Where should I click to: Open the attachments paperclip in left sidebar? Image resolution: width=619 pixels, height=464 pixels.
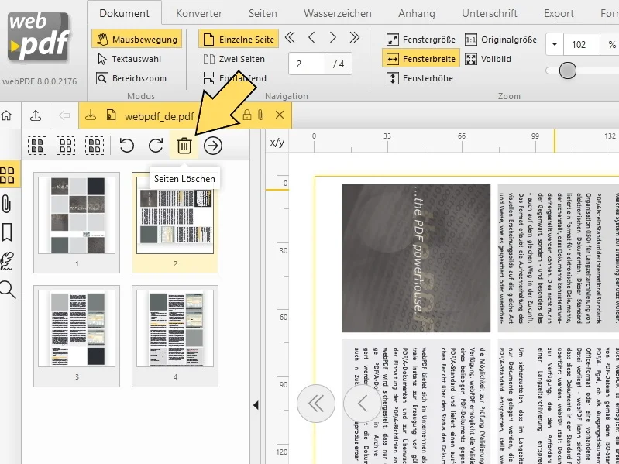[x=8, y=204]
